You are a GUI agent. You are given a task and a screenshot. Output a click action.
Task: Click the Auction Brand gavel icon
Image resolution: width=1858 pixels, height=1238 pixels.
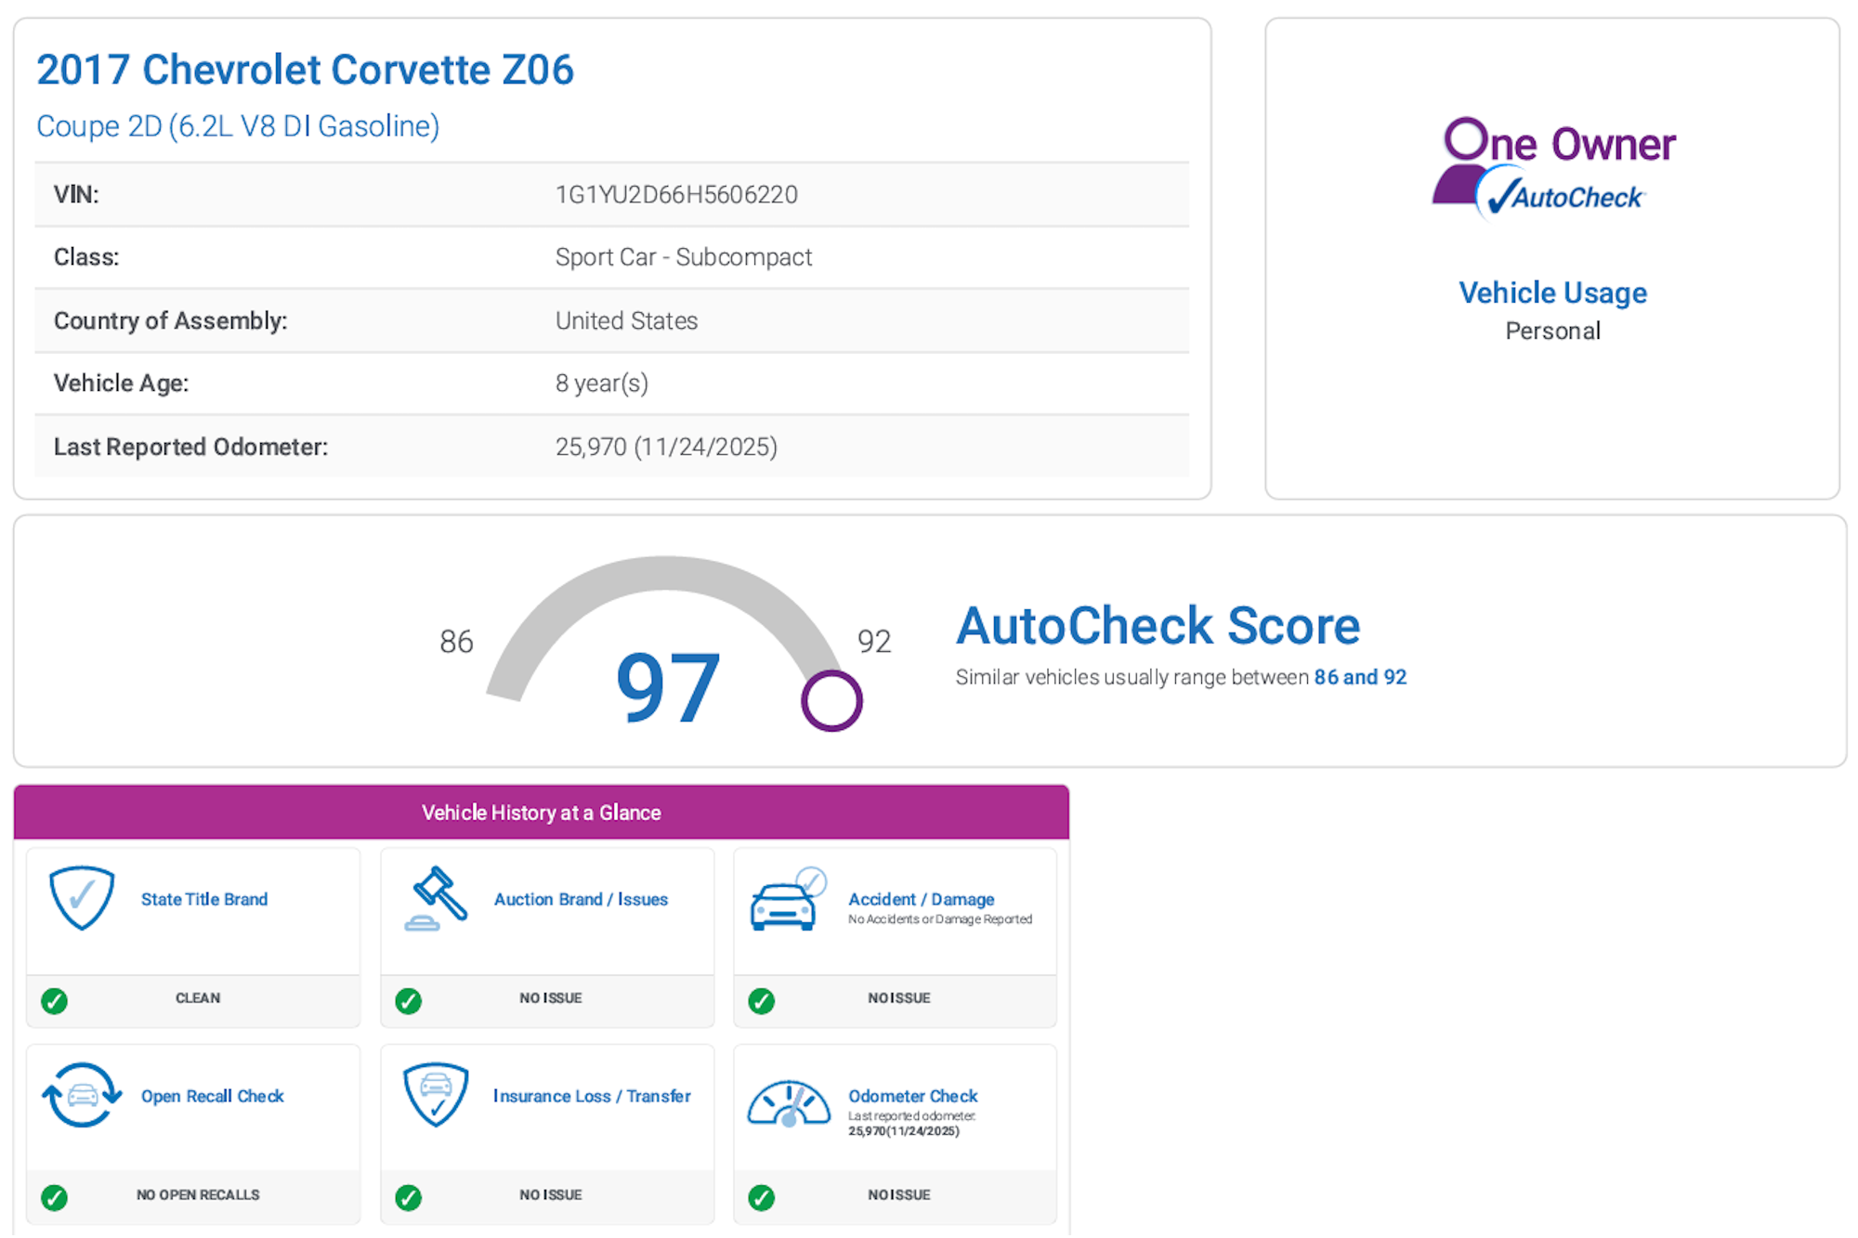[436, 898]
